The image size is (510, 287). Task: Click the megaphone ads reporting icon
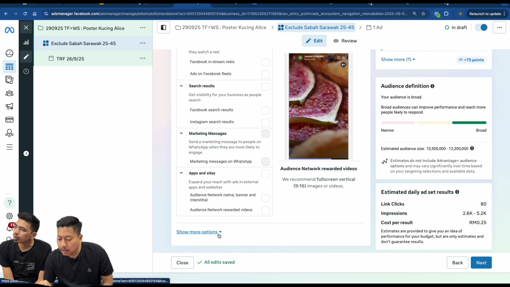pyautogui.click(x=9, y=107)
